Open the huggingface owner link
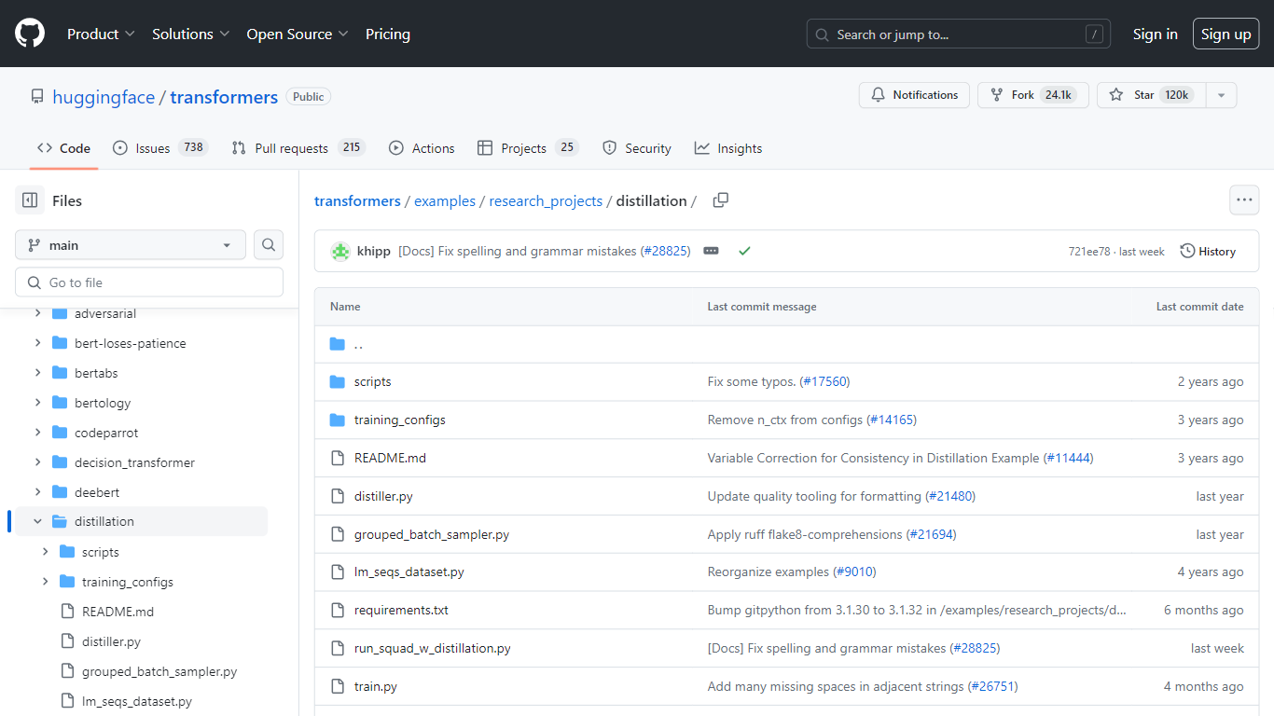Viewport: 1274px width, 716px height. click(104, 97)
